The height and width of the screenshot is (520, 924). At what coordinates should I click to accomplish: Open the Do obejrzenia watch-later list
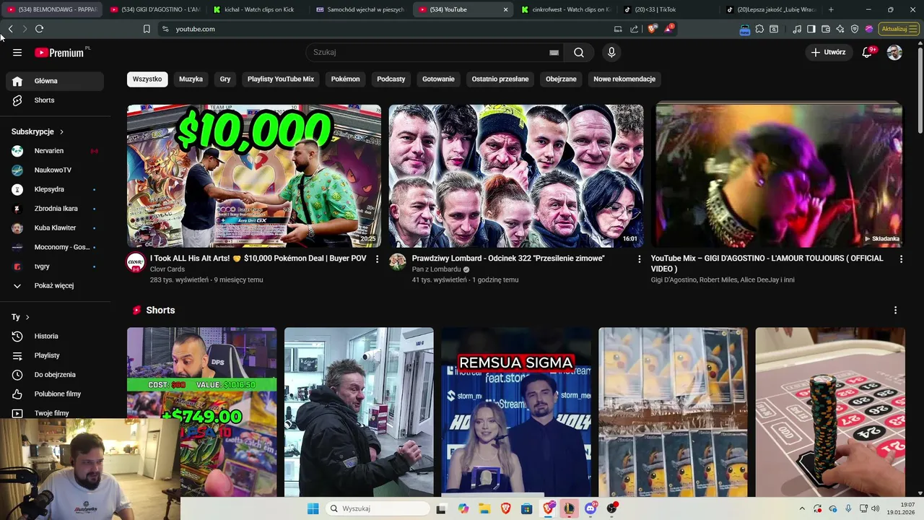(x=55, y=375)
